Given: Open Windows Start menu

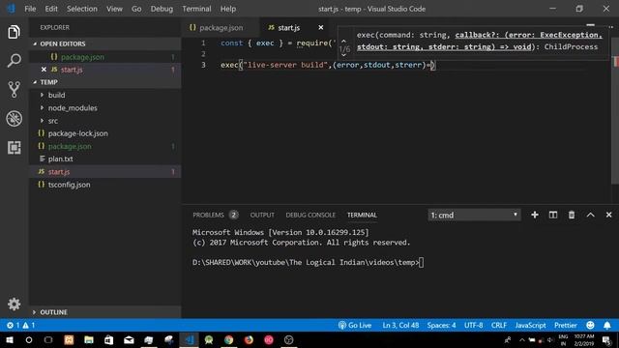Looking at the screenshot, I should 9,339.
